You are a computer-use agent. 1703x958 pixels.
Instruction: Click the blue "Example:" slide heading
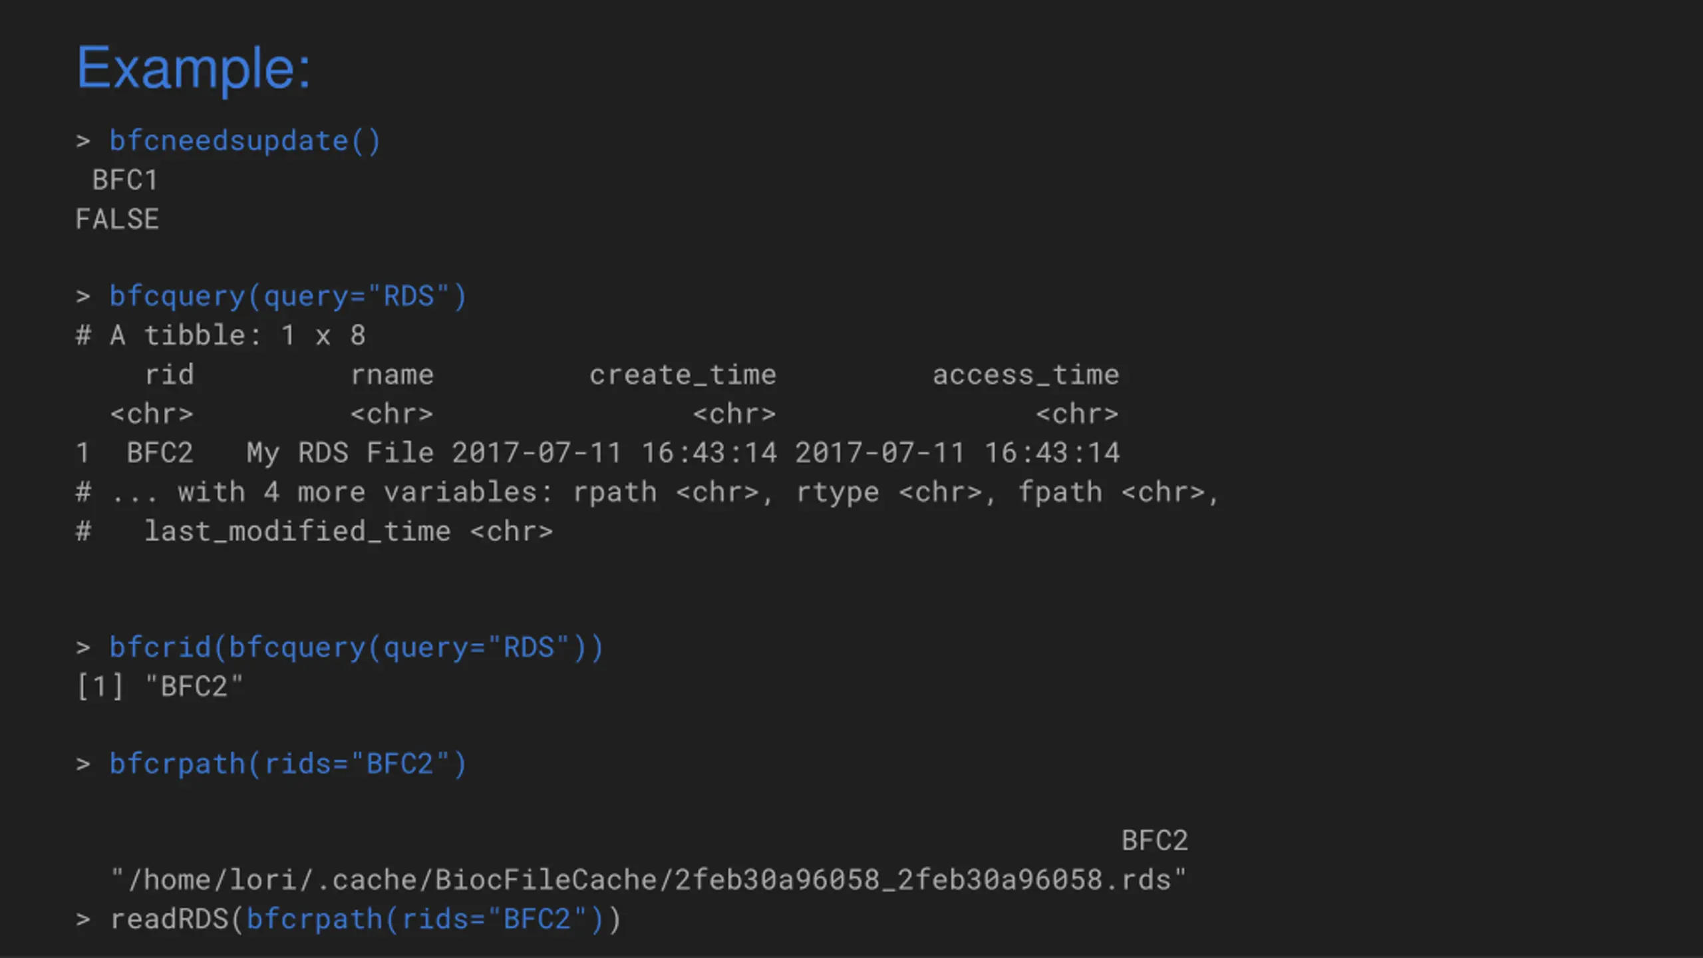tap(193, 68)
